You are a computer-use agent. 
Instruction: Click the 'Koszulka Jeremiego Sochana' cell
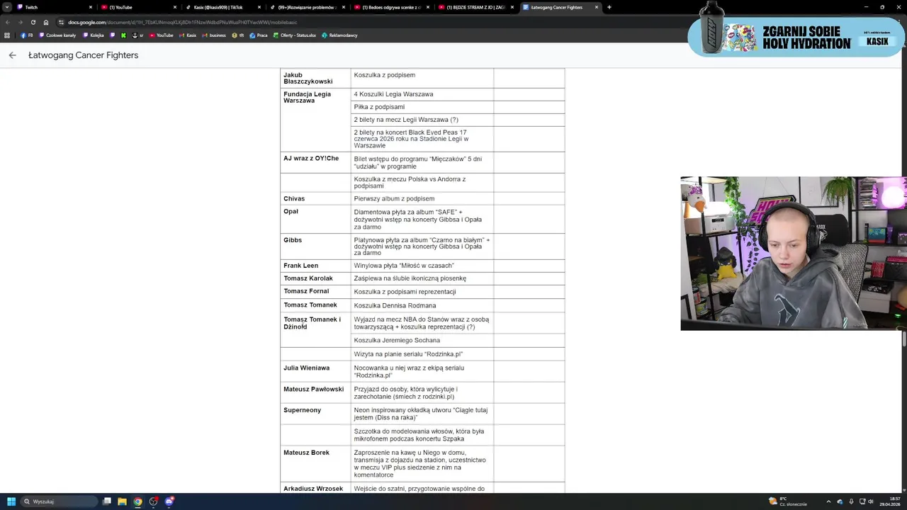click(x=422, y=341)
